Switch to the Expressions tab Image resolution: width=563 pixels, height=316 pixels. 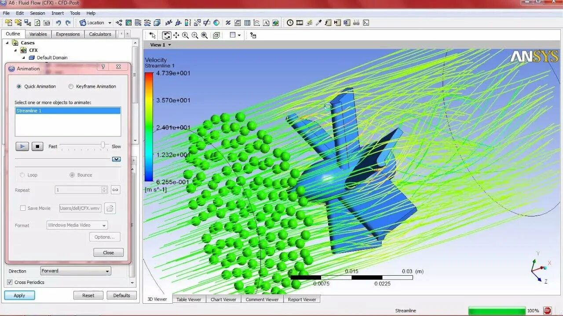[x=68, y=34]
